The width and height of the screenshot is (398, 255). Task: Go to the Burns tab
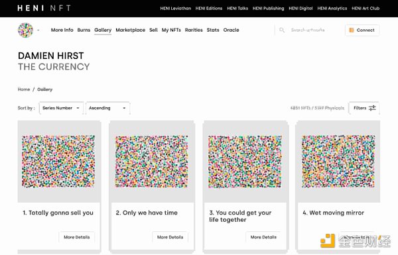point(84,30)
